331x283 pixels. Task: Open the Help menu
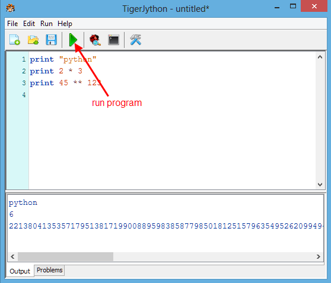(65, 24)
